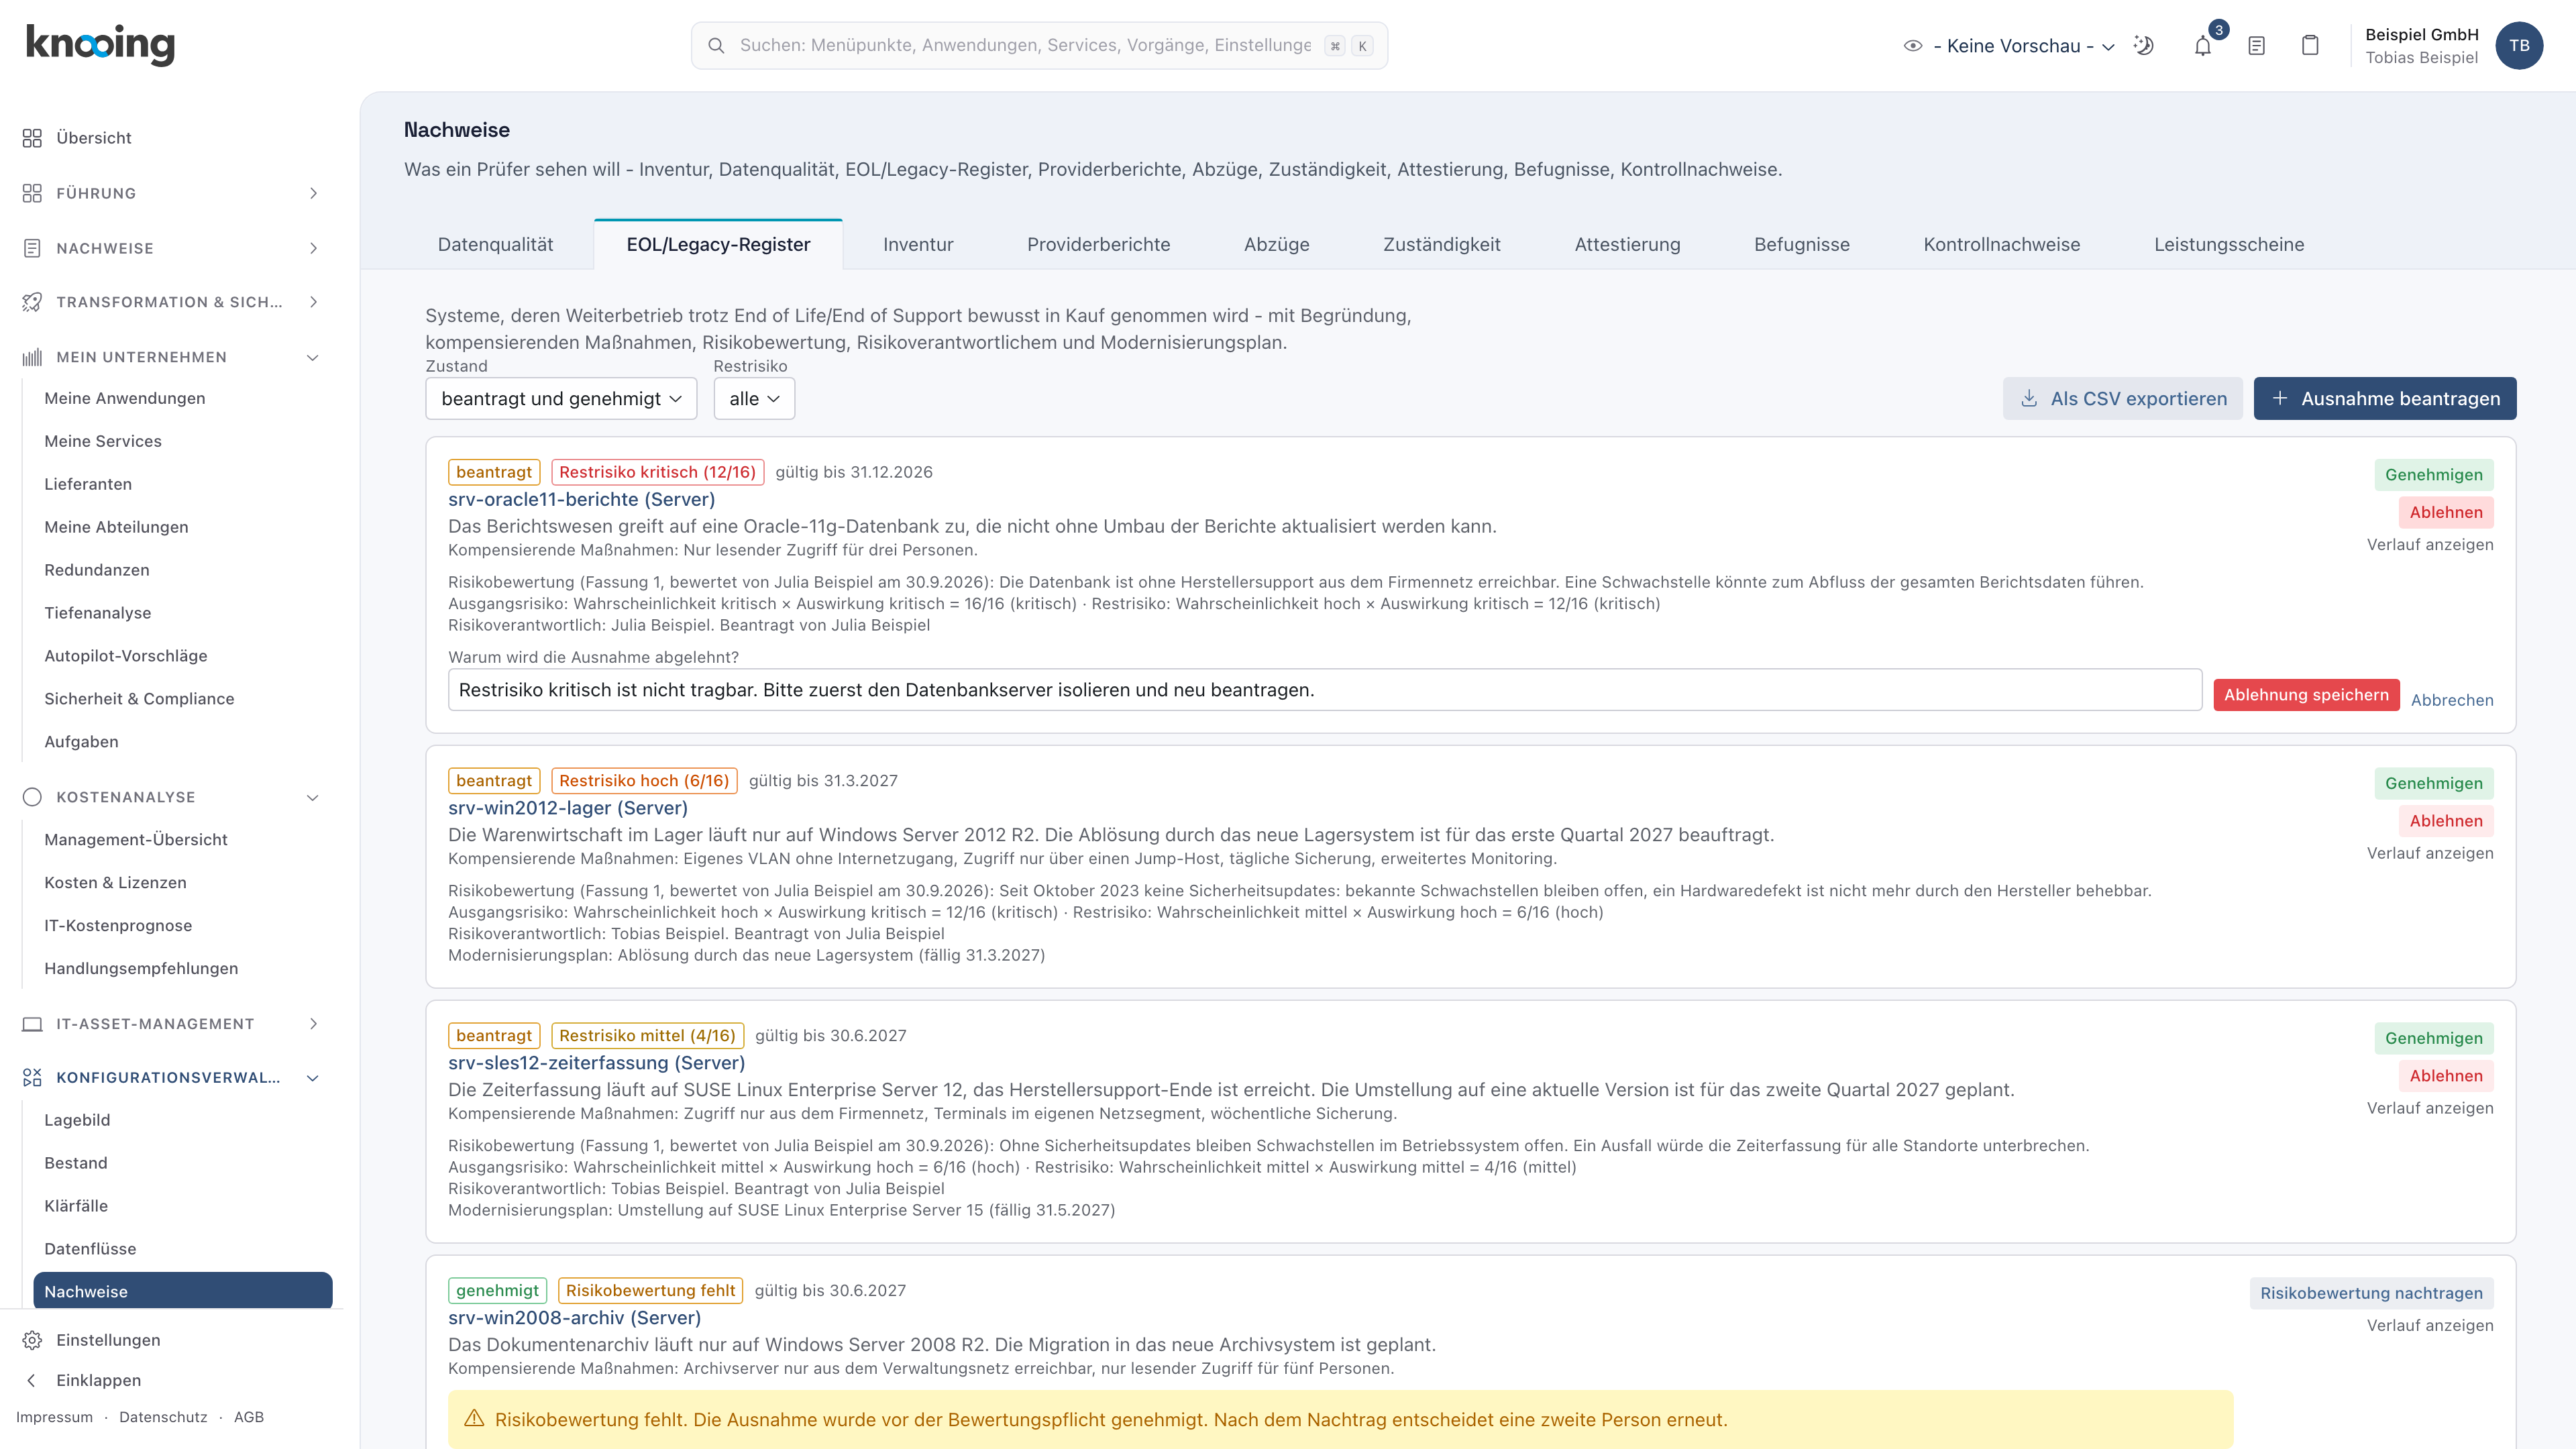
Task: Select the Leistungsscheine tab
Action: pos(2228,245)
